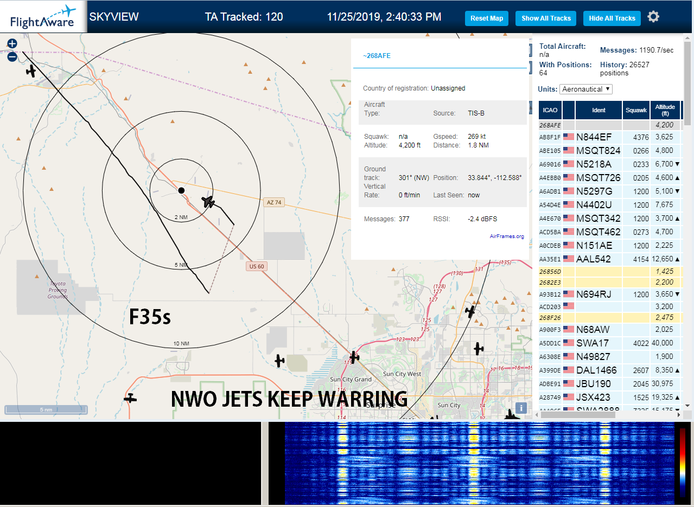Select the aircraft icon west of Sun City Grand
Viewport: 694px width, 507px height.
coord(279,360)
